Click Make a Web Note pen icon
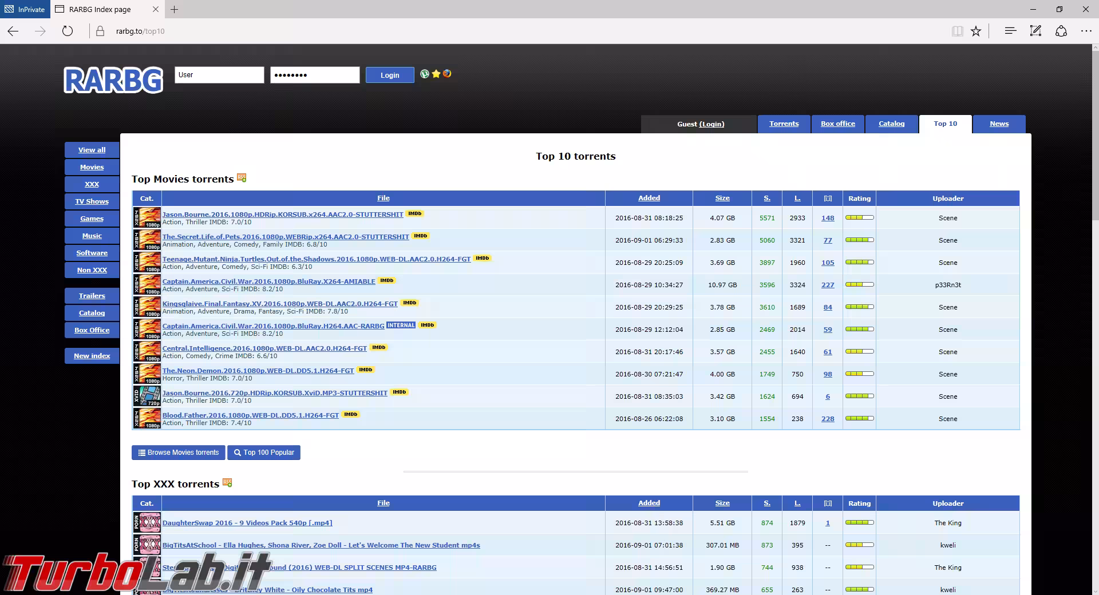The height and width of the screenshot is (595, 1099). point(1035,31)
